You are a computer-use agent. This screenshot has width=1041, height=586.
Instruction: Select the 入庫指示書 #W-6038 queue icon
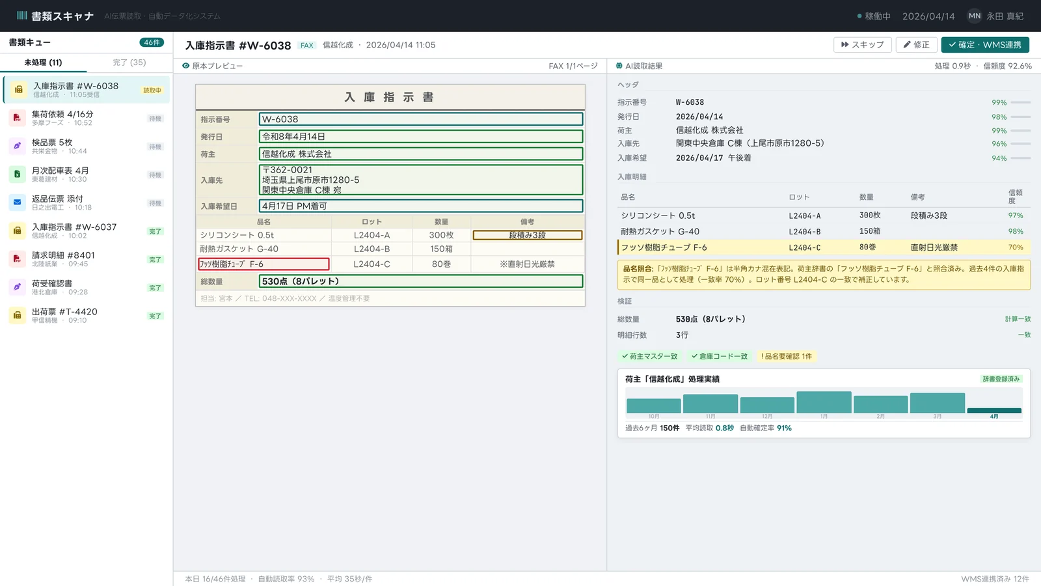point(19,89)
